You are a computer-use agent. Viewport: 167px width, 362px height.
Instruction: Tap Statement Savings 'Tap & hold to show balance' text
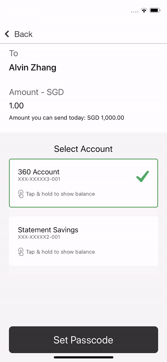pos(60,252)
